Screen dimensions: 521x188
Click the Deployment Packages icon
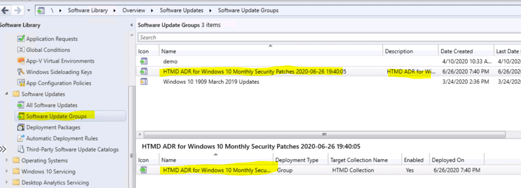(x=21, y=127)
